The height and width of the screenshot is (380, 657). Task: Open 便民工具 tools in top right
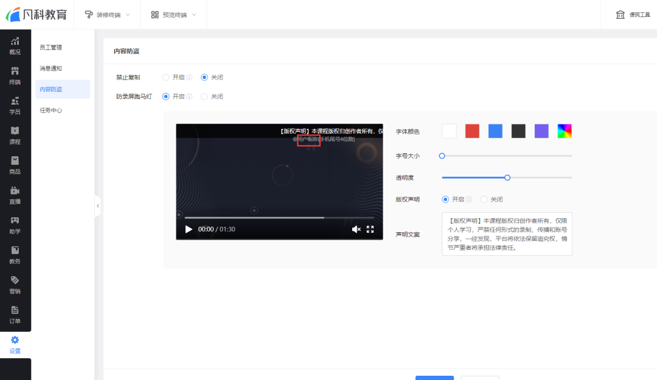coord(631,14)
